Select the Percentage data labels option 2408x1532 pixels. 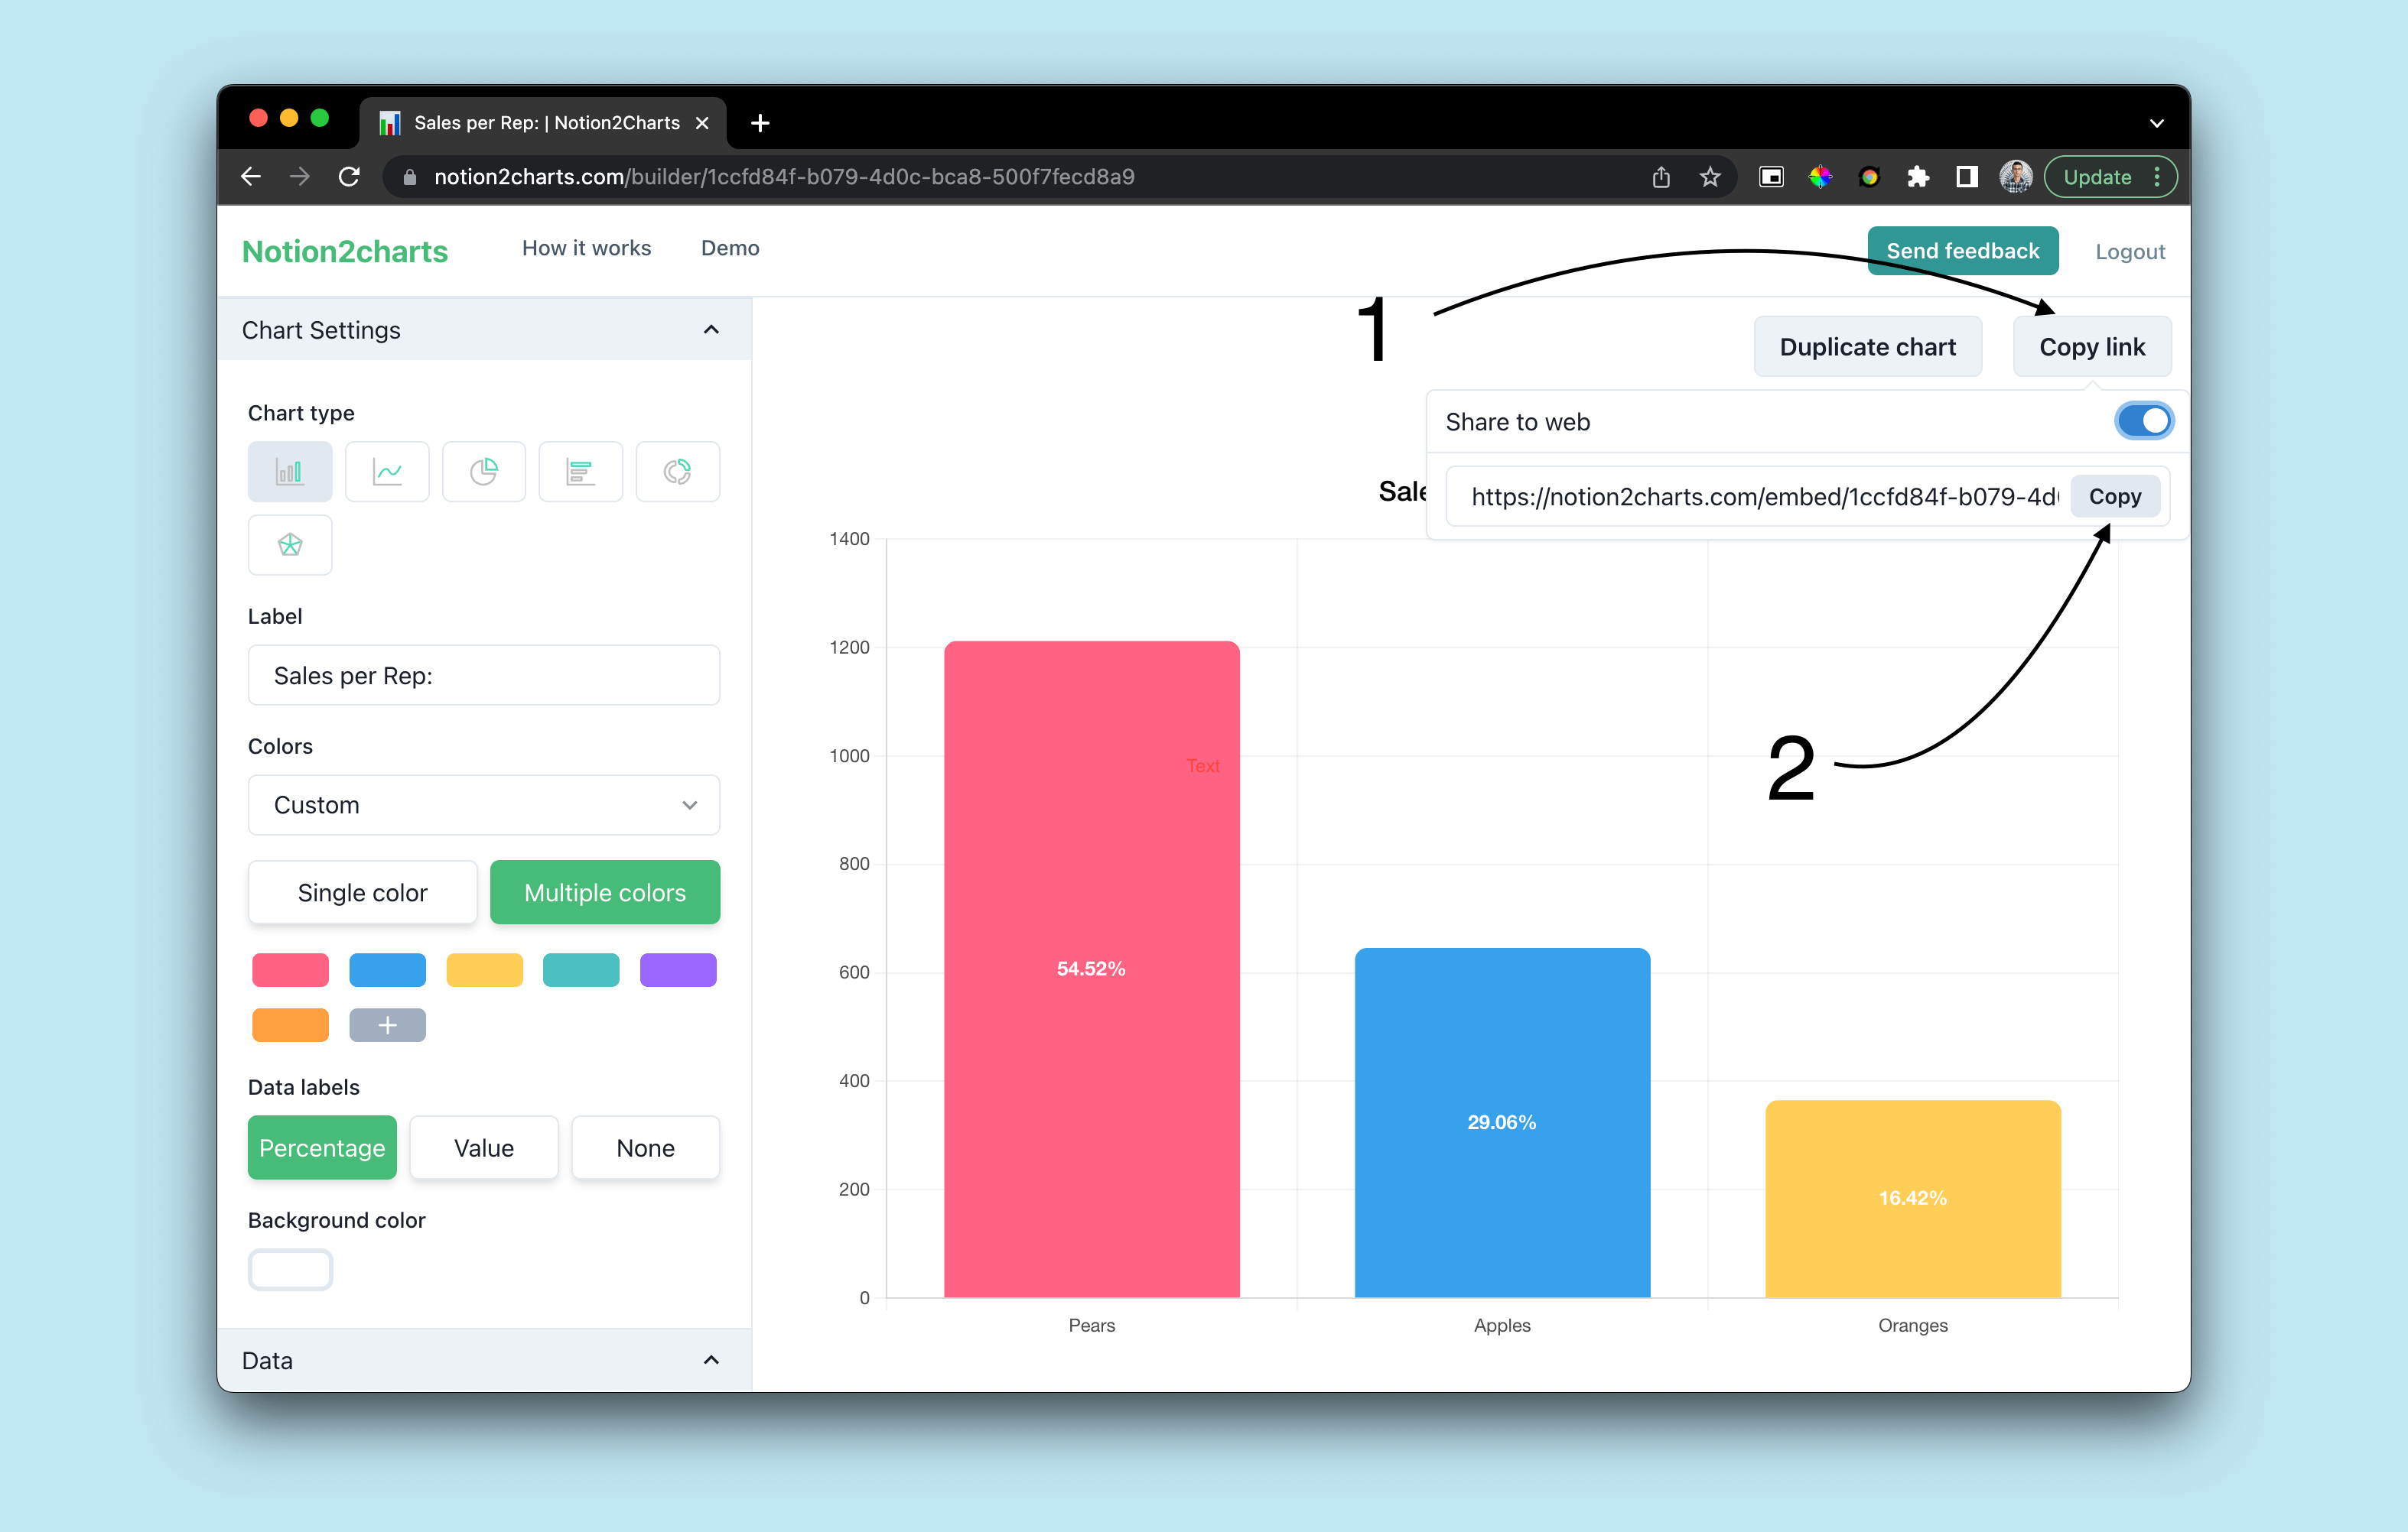tap(323, 1147)
